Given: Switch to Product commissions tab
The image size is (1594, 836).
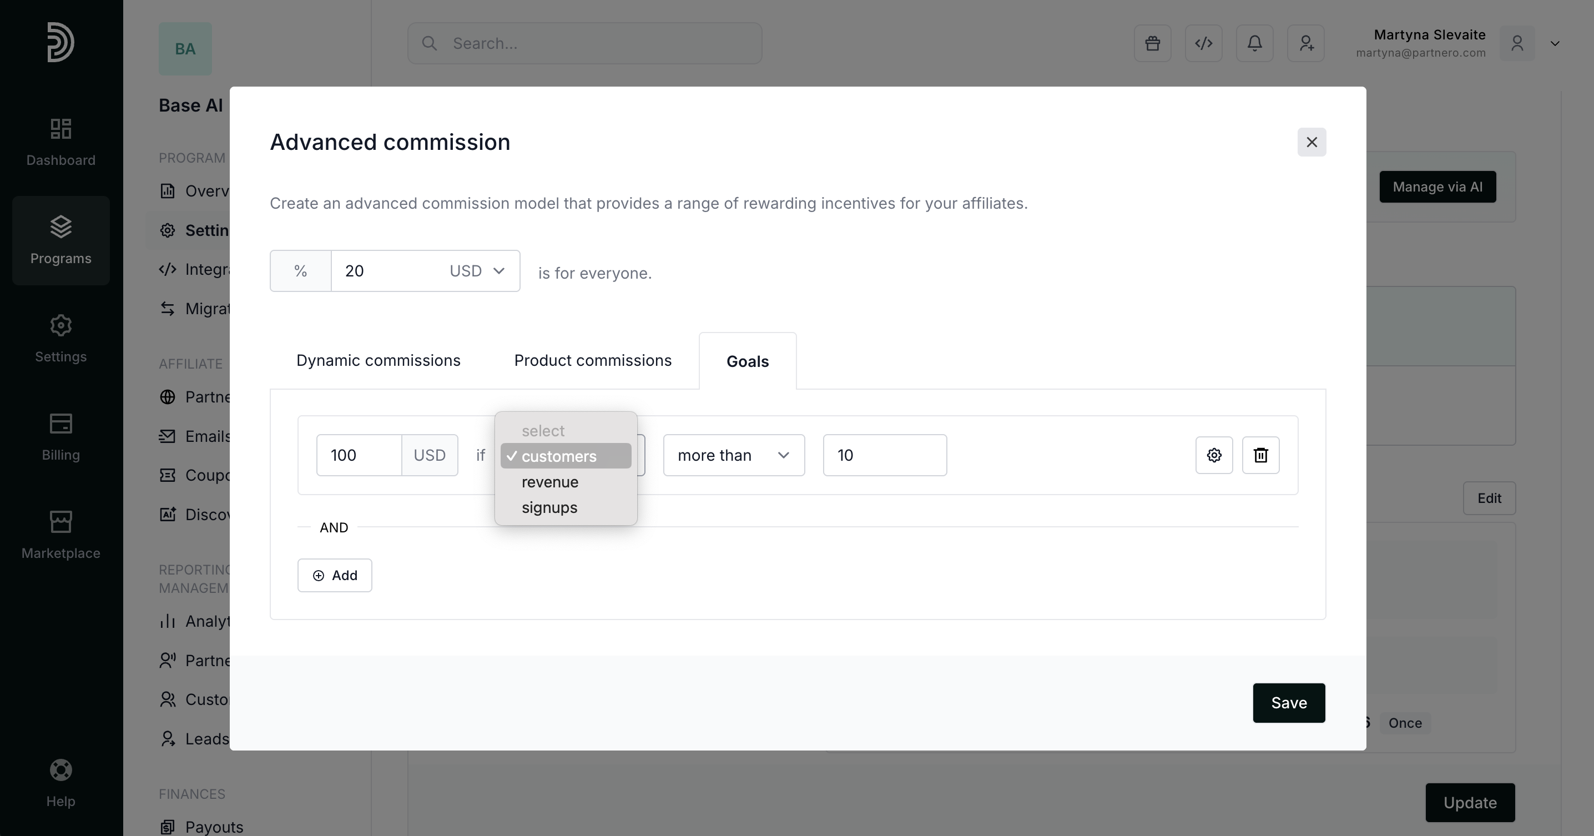Looking at the screenshot, I should [592, 361].
